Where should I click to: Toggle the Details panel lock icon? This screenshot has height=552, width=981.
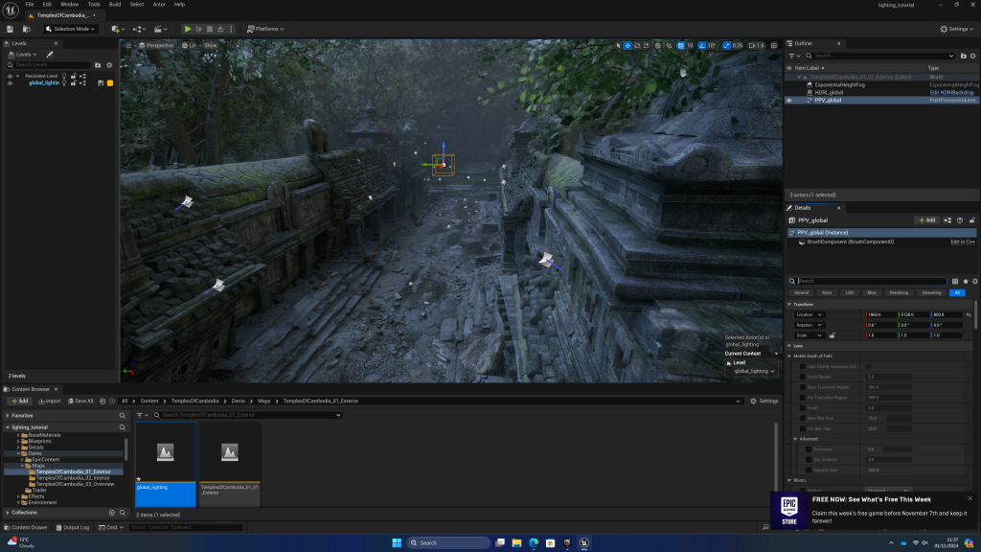(x=972, y=220)
